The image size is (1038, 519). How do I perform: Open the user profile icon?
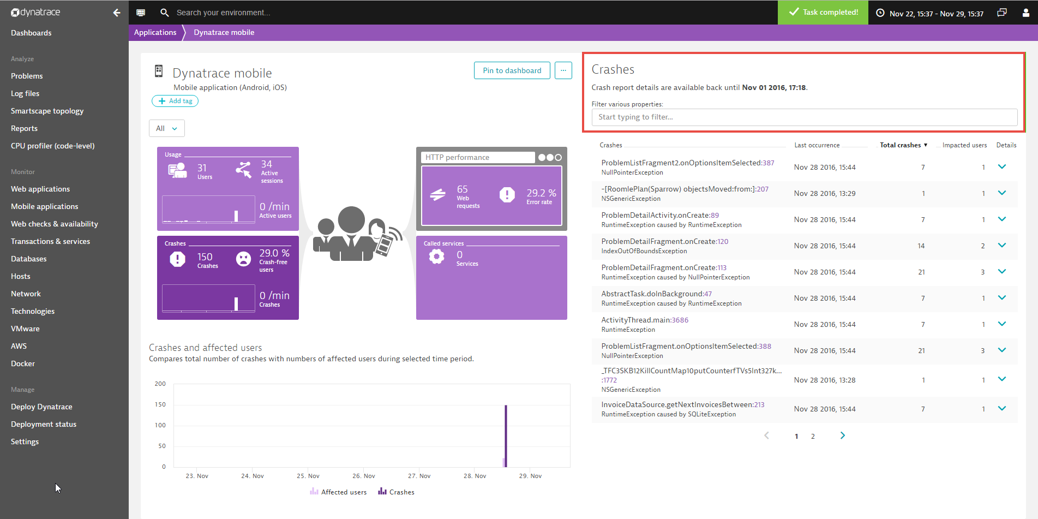1025,13
